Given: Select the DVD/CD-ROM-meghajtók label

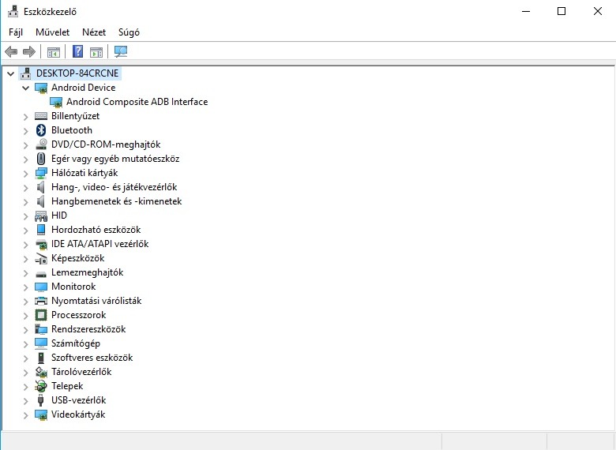Looking at the screenshot, I should 106,144.
